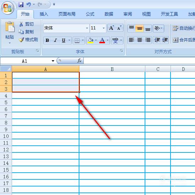Click the fill handle of the selection

click(x=79, y=92)
